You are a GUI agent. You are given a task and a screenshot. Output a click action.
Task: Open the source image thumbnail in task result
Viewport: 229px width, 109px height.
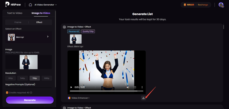(76, 39)
